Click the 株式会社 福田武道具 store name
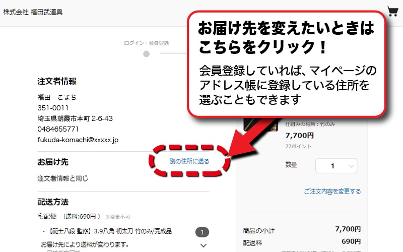Viewport: 403px width, 252px height. [x=33, y=12]
